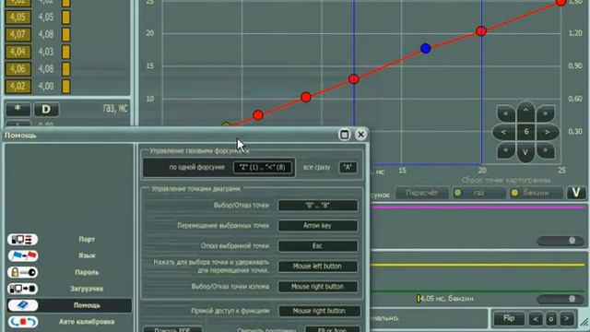The width and height of the screenshot is (590, 332).
Task: Click the yellow 4,06 value box
Action: point(18,69)
